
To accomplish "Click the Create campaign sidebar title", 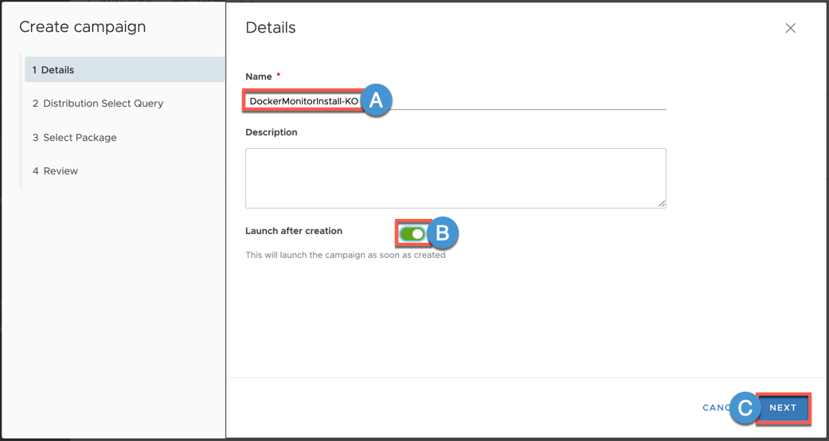I will (x=83, y=27).
